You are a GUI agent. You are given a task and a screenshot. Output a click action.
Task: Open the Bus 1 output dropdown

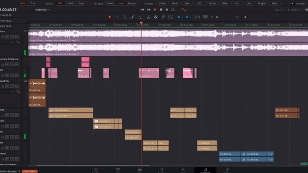280,10
